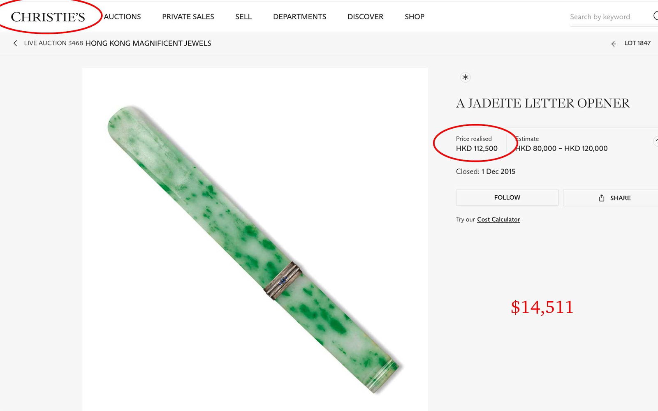The width and height of the screenshot is (658, 411).
Task: Click the search magnifier icon
Action: [x=656, y=16]
